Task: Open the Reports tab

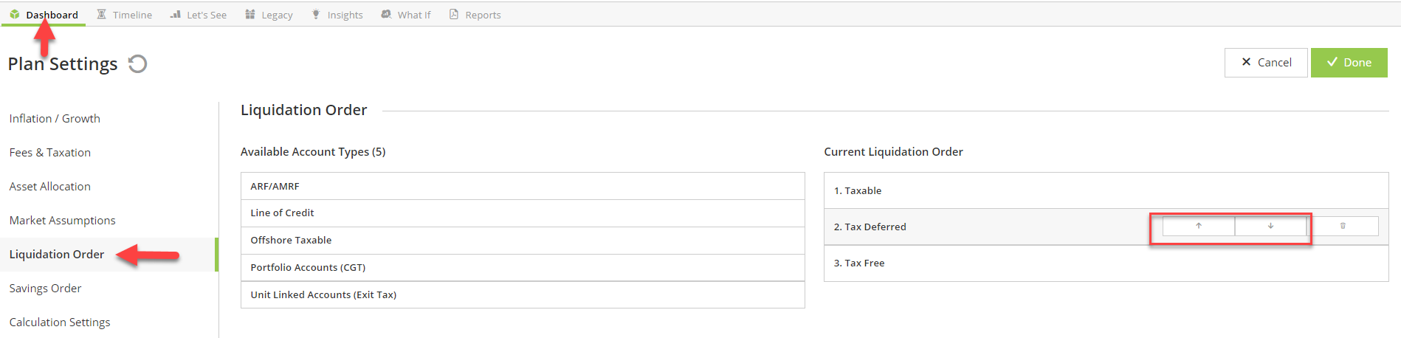Action: pos(475,15)
